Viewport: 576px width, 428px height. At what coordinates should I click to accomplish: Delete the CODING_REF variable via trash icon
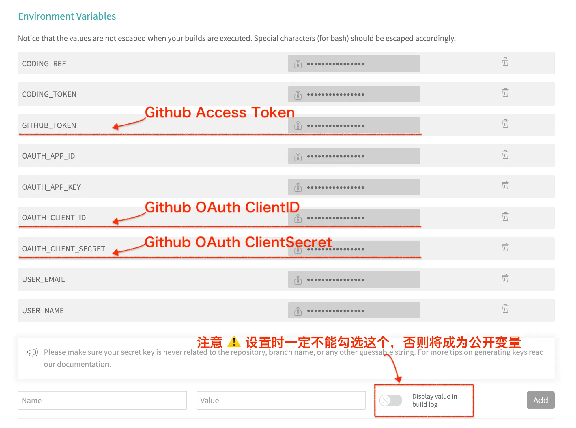(505, 62)
